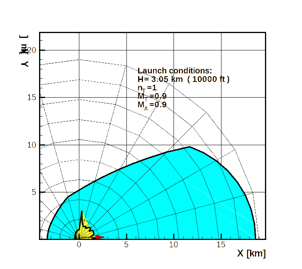Click the X-axis tick label '0'
302x269 pixels.
79,245
